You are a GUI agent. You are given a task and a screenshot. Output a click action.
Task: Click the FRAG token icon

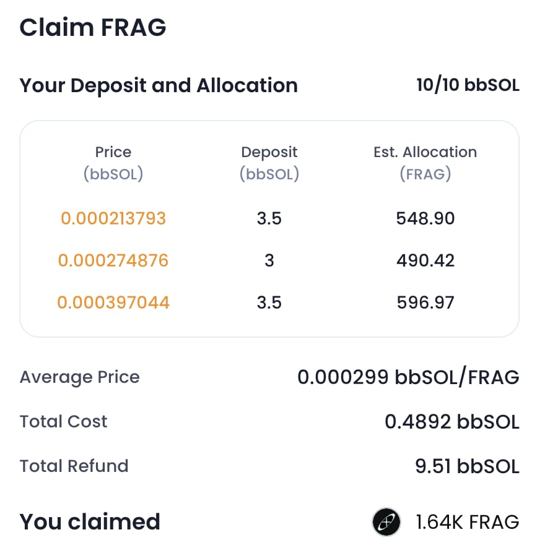click(x=386, y=522)
